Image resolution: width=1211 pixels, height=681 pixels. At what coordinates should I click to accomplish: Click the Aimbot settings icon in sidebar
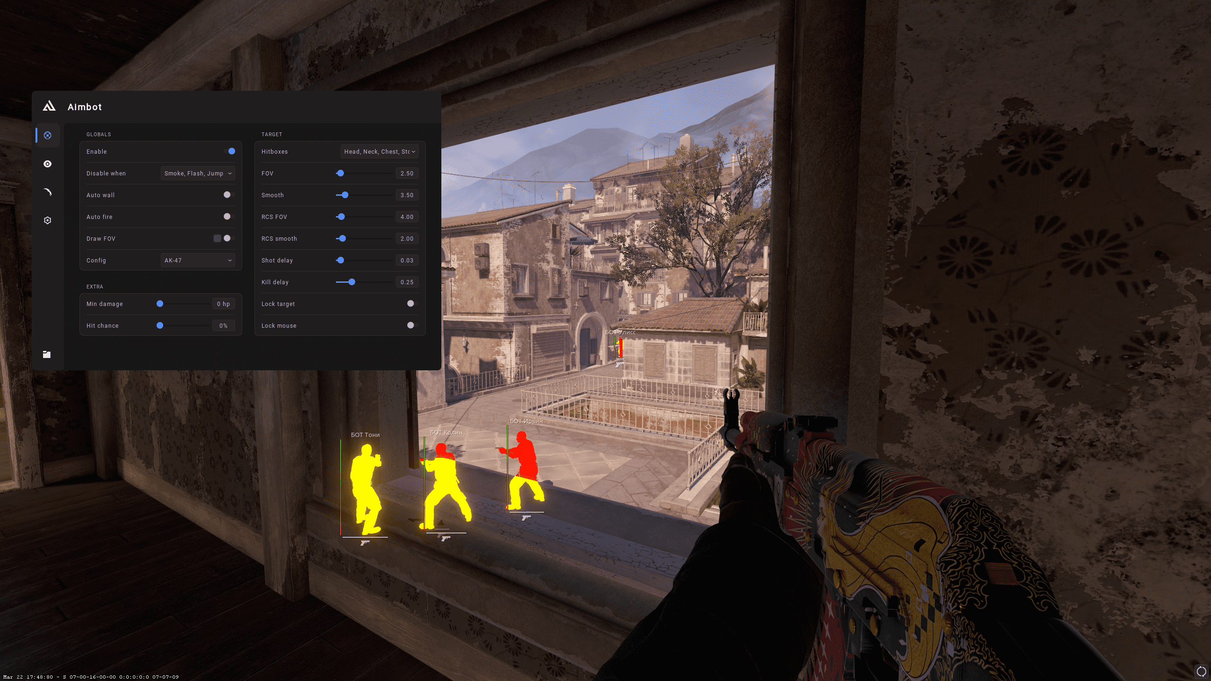click(x=47, y=135)
